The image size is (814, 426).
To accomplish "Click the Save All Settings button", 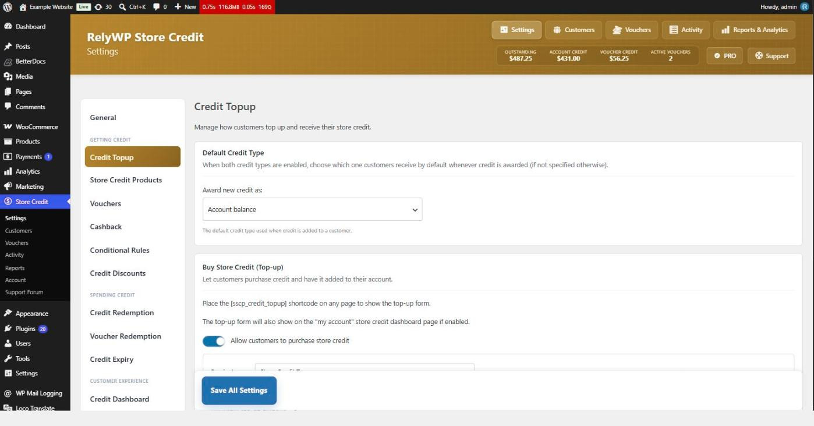I will pyautogui.click(x=239, y=390).
